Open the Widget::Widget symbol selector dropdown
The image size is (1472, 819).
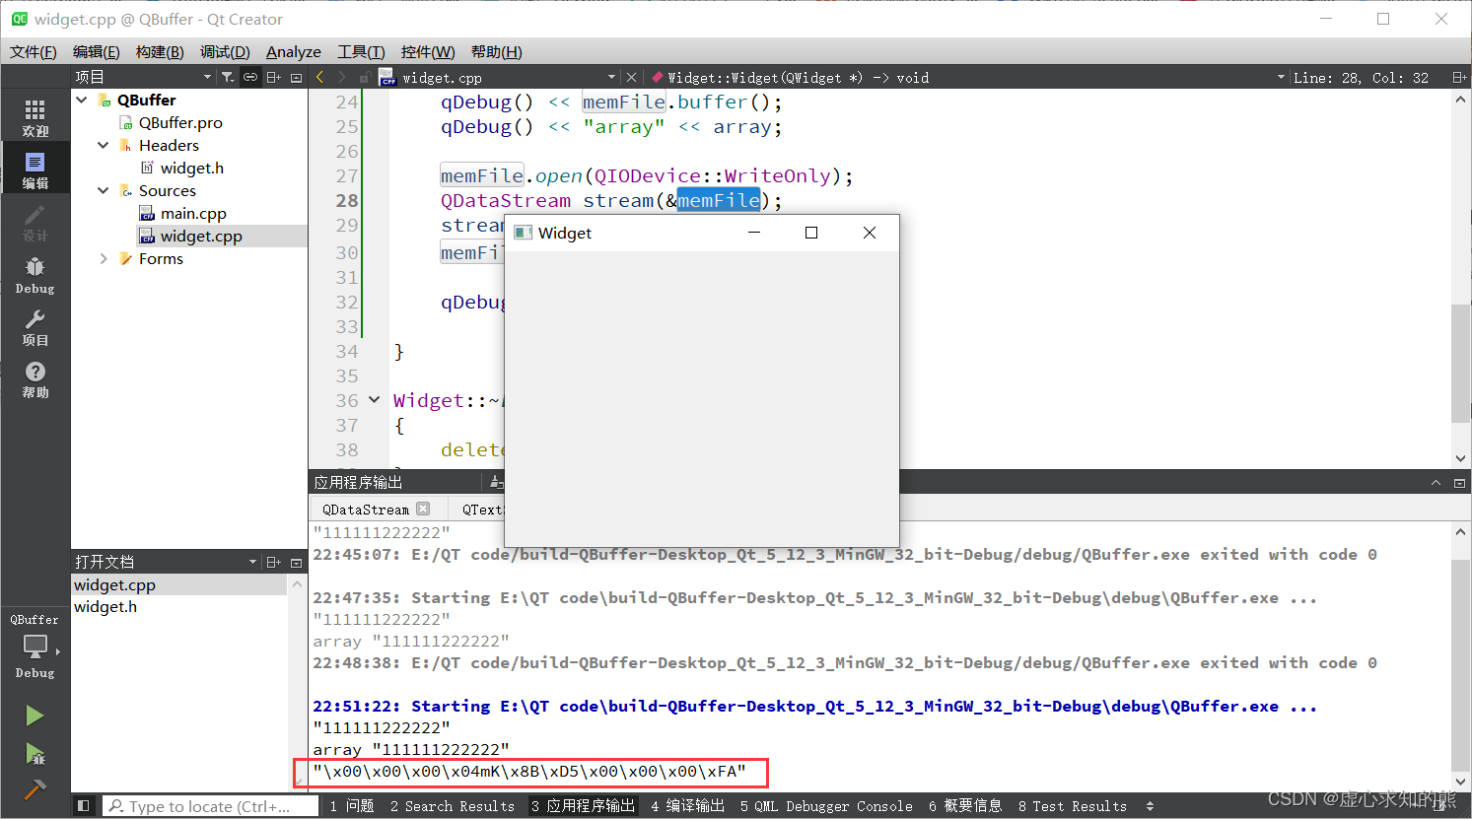(x=1281, y=77)
